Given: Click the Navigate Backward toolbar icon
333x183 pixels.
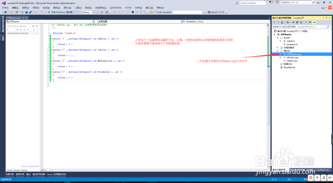Looking at the screenshot, I should pyautogui.click(x=6, y=12).
